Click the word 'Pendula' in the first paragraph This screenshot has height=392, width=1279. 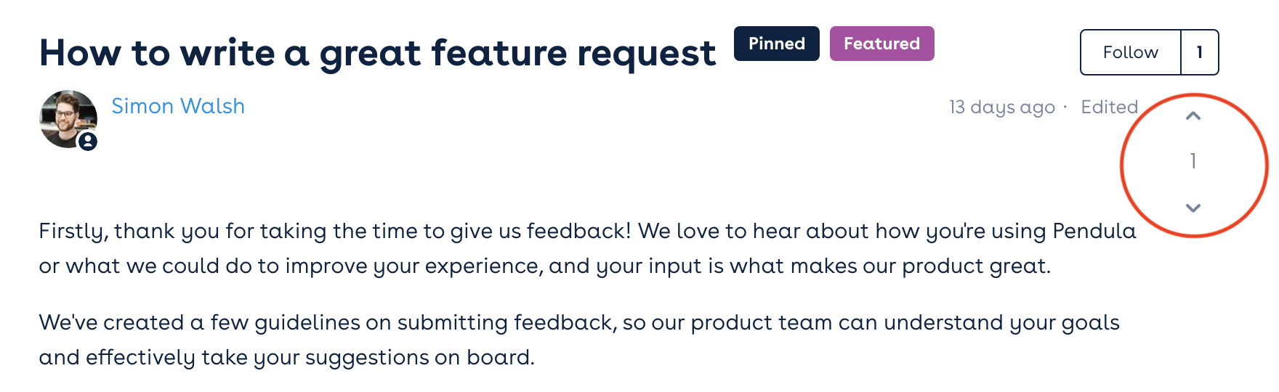[1094, 231]
